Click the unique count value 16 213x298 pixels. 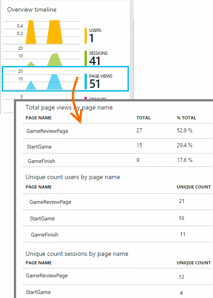181,218
